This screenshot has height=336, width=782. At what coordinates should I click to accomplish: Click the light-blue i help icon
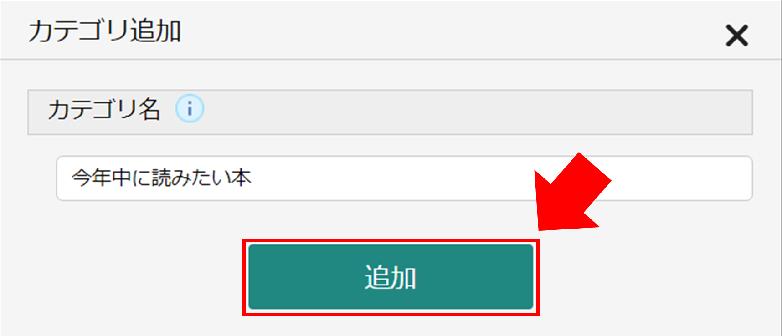point(190,109)
